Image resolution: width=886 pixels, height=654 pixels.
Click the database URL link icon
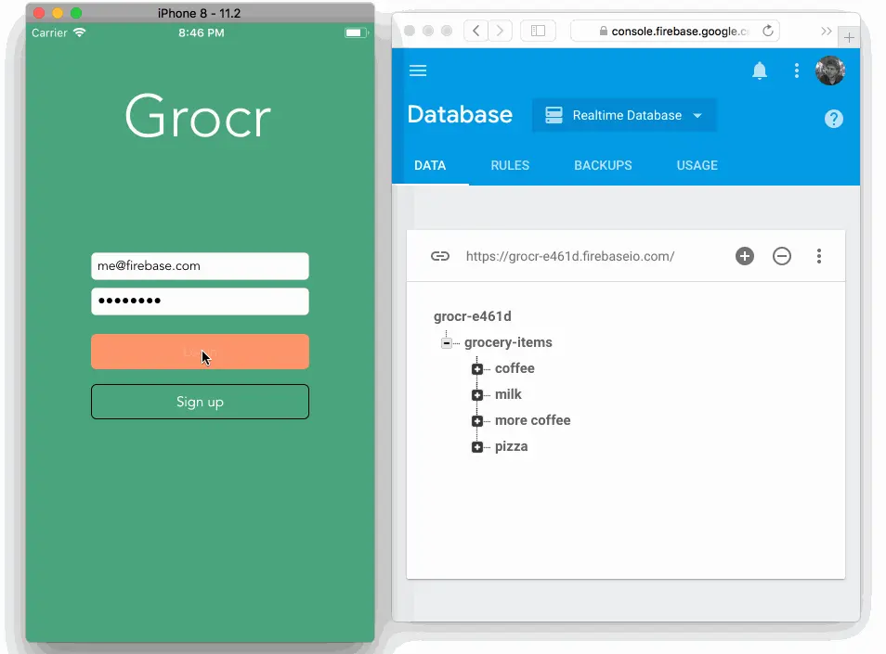tap(439, 256)
